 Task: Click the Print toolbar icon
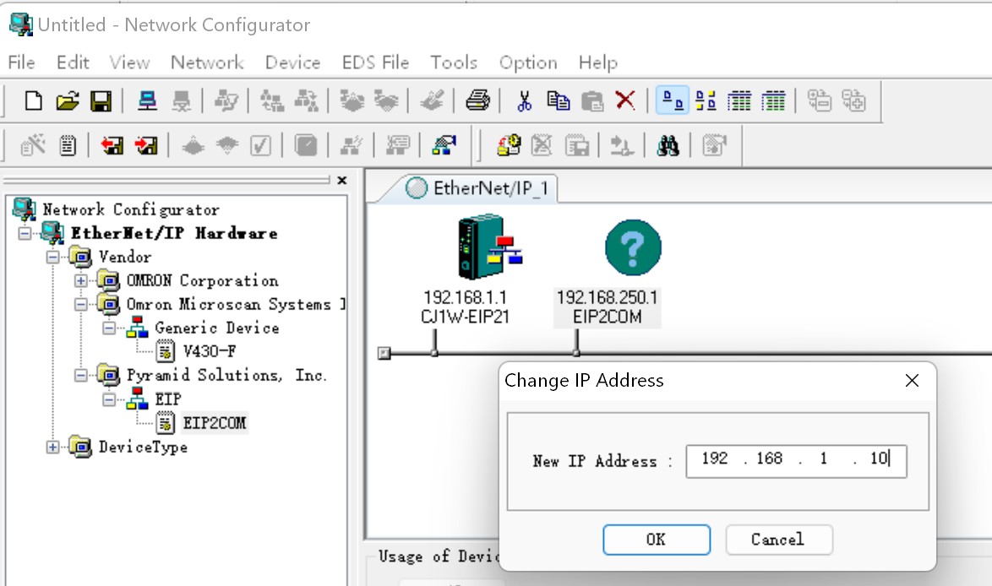coord(477,100)
